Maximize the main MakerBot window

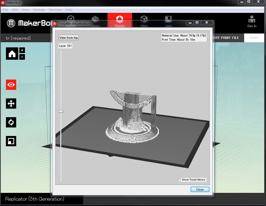[249, 2]
